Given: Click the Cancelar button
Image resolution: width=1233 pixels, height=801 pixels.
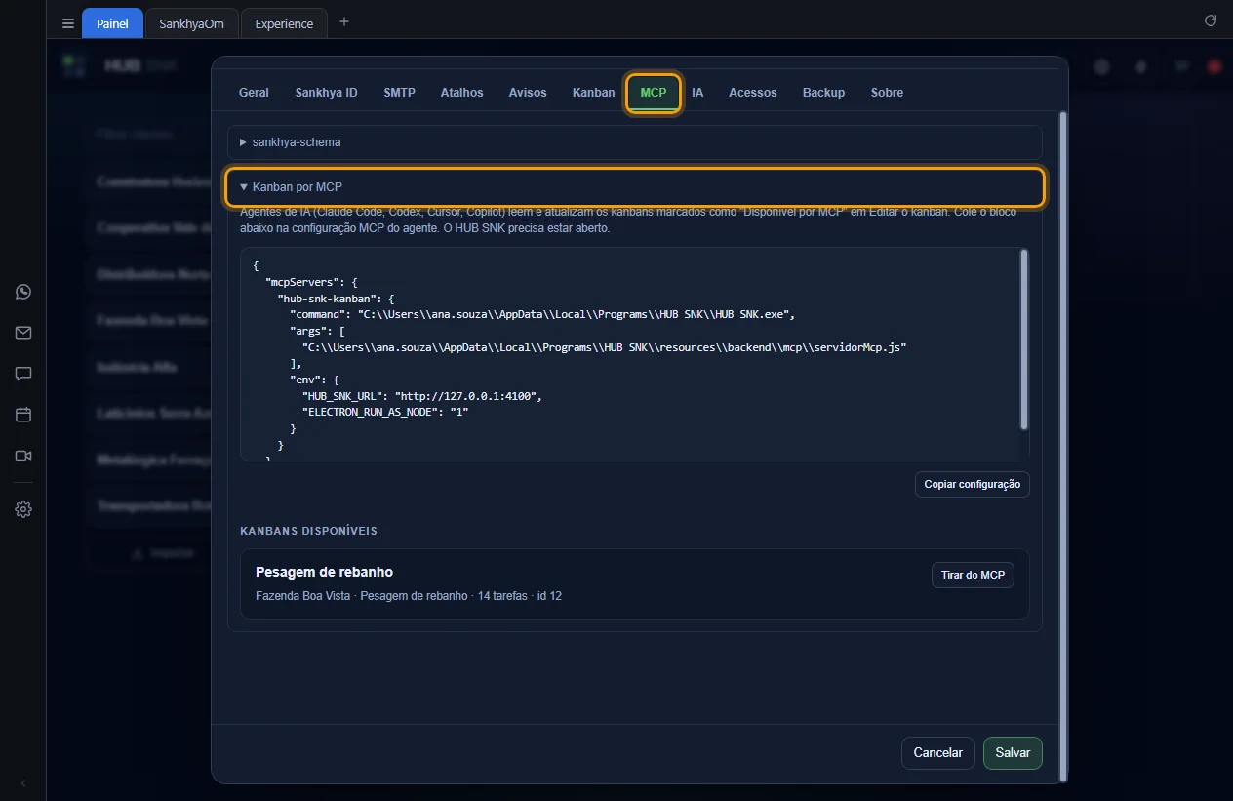Looking at the screenshot, I should 937,753.
